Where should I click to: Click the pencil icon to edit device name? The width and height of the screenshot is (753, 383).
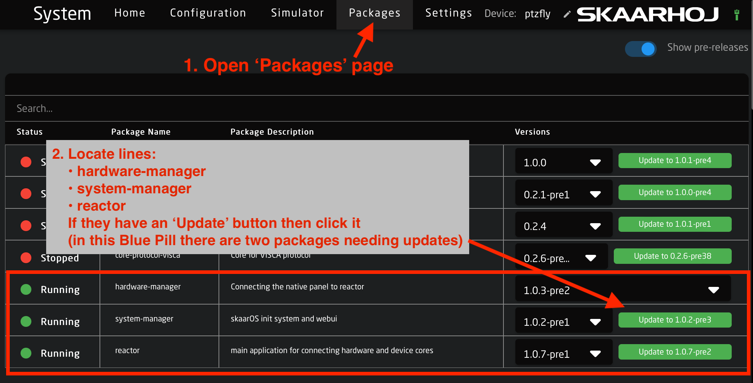point(567,14)
